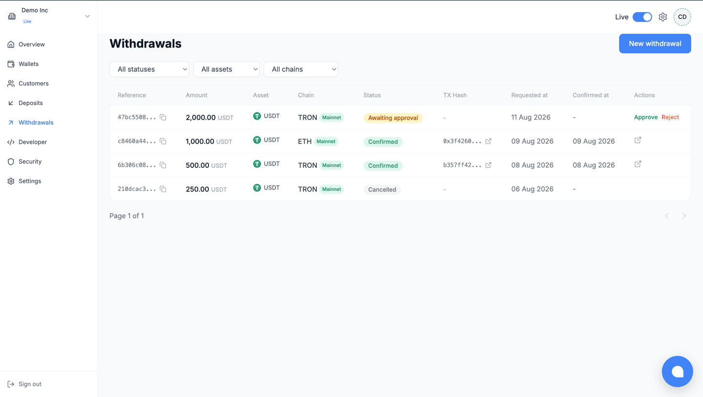This screenshot has width=703, height=397.
Task: Sign out of the account
Action: coord(30,384)
